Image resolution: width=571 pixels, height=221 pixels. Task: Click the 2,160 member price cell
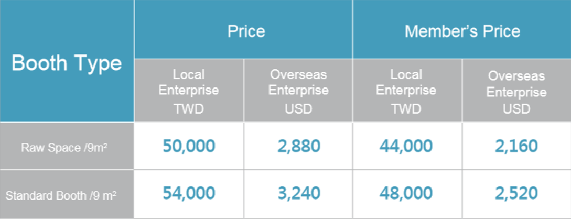click(x=517, y=146)
